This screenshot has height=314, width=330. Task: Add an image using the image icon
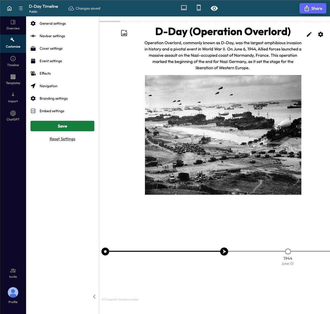(x=124, y=33)
